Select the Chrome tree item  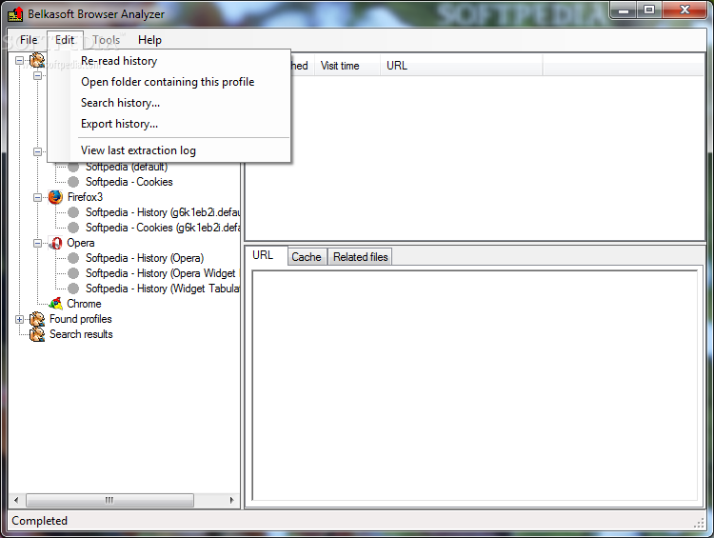(84, 304)
